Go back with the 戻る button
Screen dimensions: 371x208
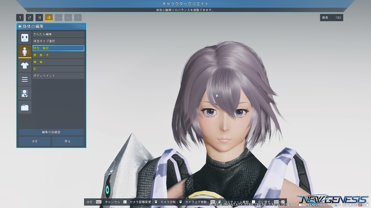(68, 141)
